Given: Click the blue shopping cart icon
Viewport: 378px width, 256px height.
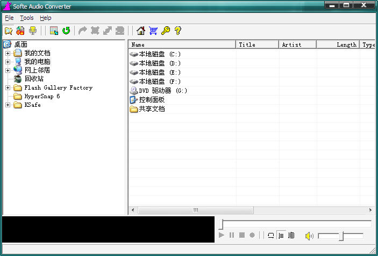Looking at the screenshot, I should click(153, 31).
